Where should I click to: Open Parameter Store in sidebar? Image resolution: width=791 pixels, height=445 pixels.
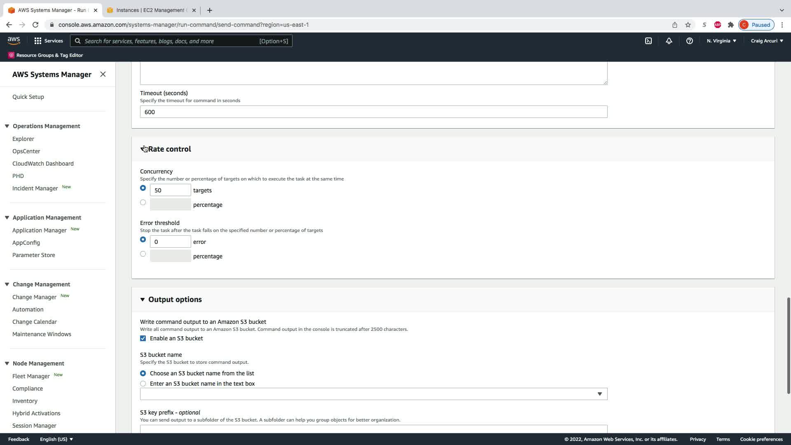pyautogui.click(x=34, y=255)
